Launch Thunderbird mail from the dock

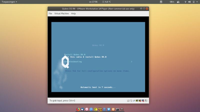click(82, 109)
